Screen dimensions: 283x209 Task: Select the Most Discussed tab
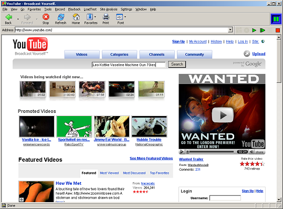[x=134, y=173]
